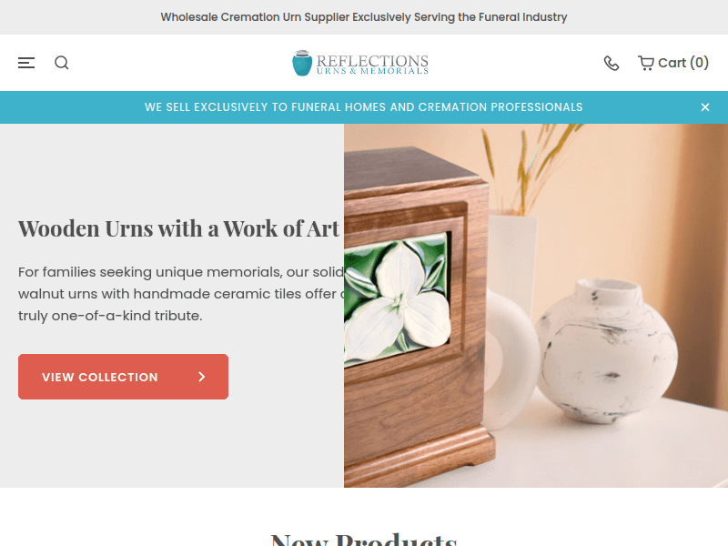The height and width of the screenshot is (546, 728).
Task: Click the arrow inside View Collection button
Action: click(201, 377)
